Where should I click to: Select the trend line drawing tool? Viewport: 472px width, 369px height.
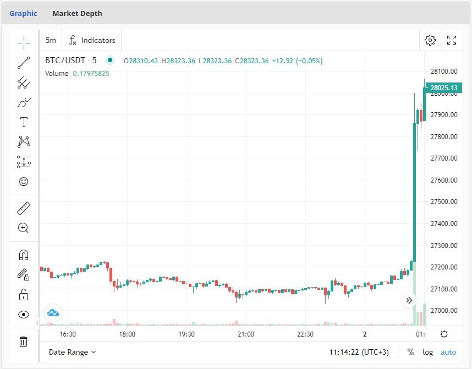24,63
